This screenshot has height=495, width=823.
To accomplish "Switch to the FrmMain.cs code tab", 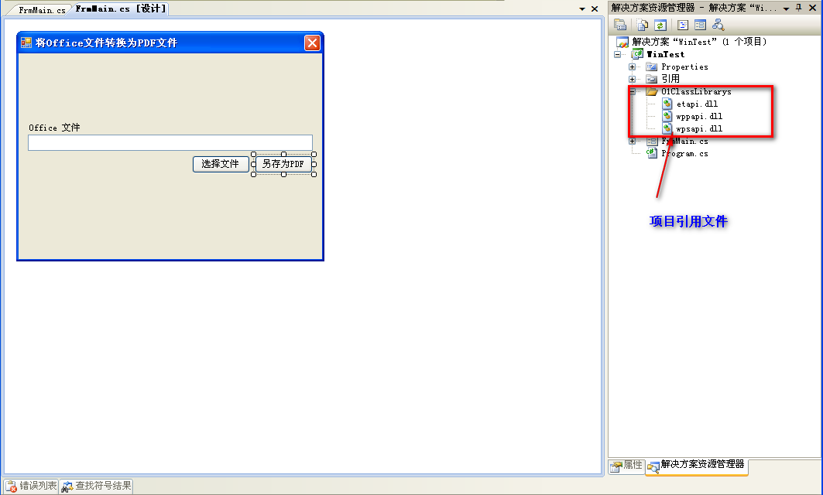I will pos(42,10).
